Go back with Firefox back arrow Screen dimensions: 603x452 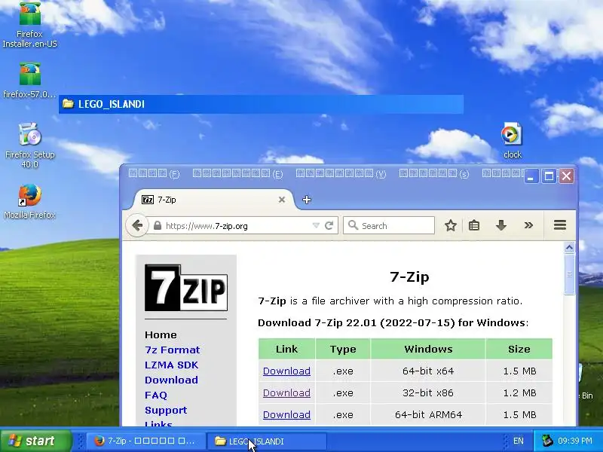pos(137,225)
